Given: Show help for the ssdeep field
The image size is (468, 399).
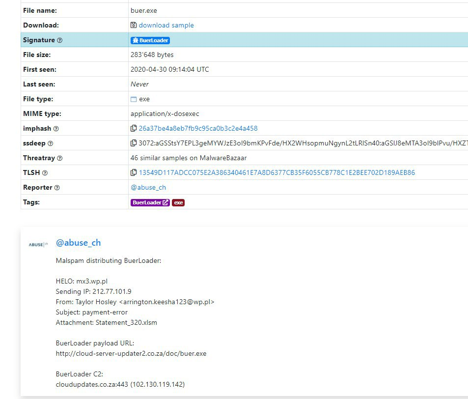Looking at the screenshot, I should (x=51, y=143).
